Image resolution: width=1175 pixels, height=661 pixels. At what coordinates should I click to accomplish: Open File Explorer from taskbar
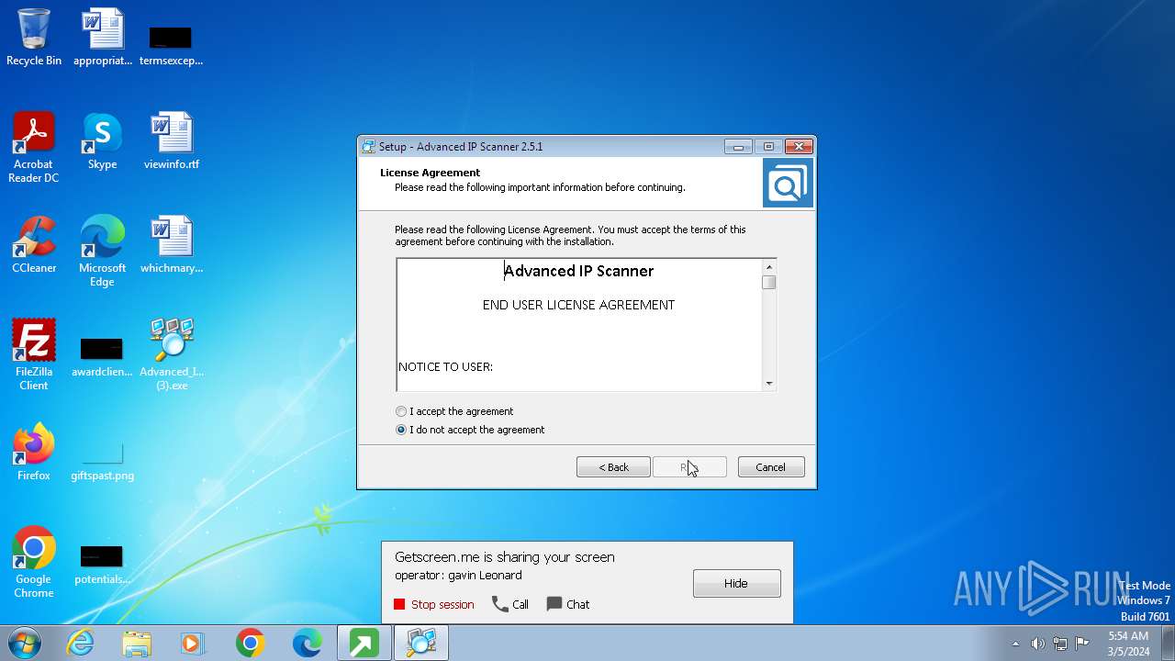tap(137, 644)
